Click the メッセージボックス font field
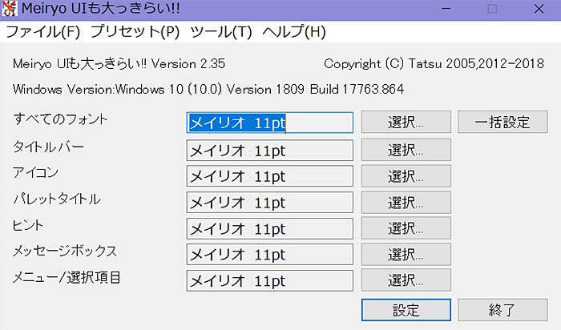561x330 pixels. click(270, 255)
